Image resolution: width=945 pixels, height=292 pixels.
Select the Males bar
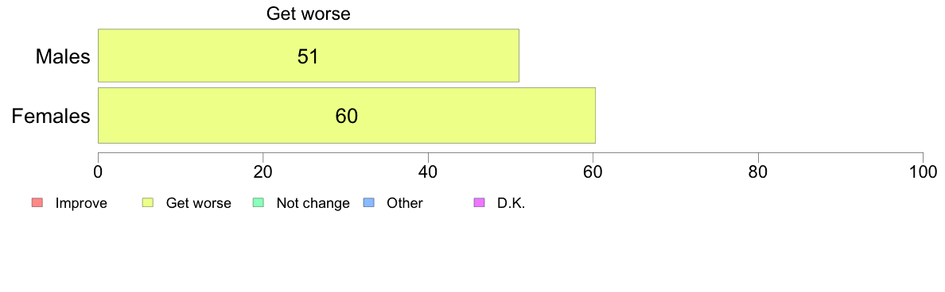coord(309,56)
